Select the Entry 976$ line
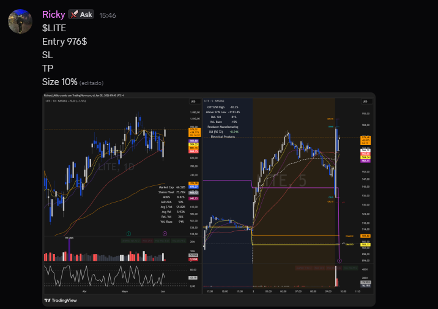438x309 pixels. (64, 42)
